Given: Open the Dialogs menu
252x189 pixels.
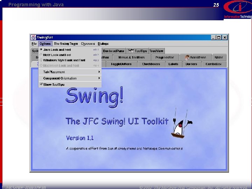Looking at the screenshot, I should 103,44.
